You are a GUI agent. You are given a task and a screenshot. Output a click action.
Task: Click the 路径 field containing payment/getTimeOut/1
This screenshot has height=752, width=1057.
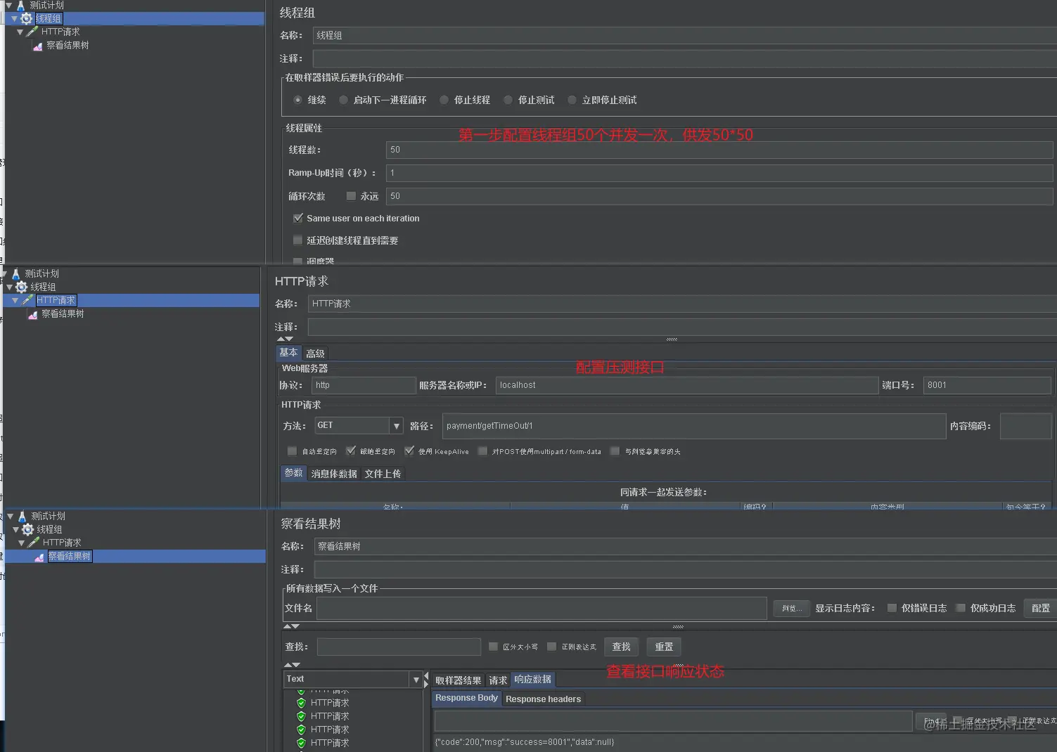tap(694, 426)
